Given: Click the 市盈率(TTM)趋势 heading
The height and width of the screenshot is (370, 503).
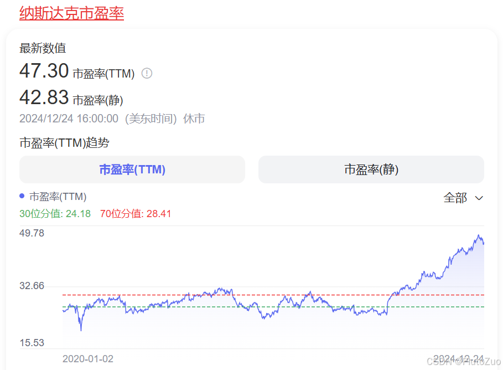Looking at the screenshot, I should click(x=64, y=142).
